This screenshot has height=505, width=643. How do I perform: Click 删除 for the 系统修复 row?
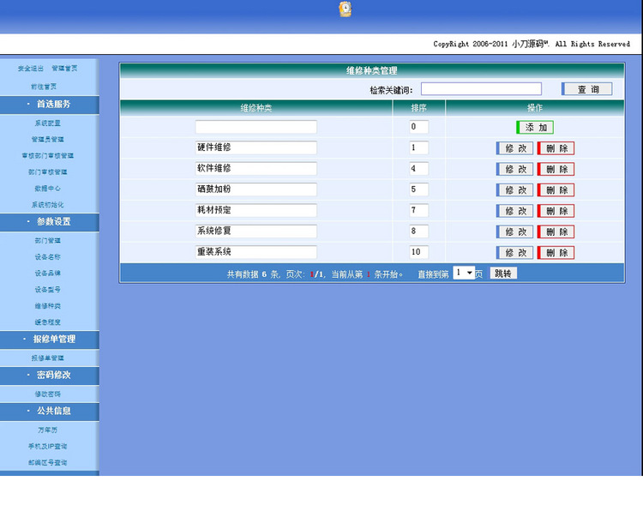(x=556, y=231)
